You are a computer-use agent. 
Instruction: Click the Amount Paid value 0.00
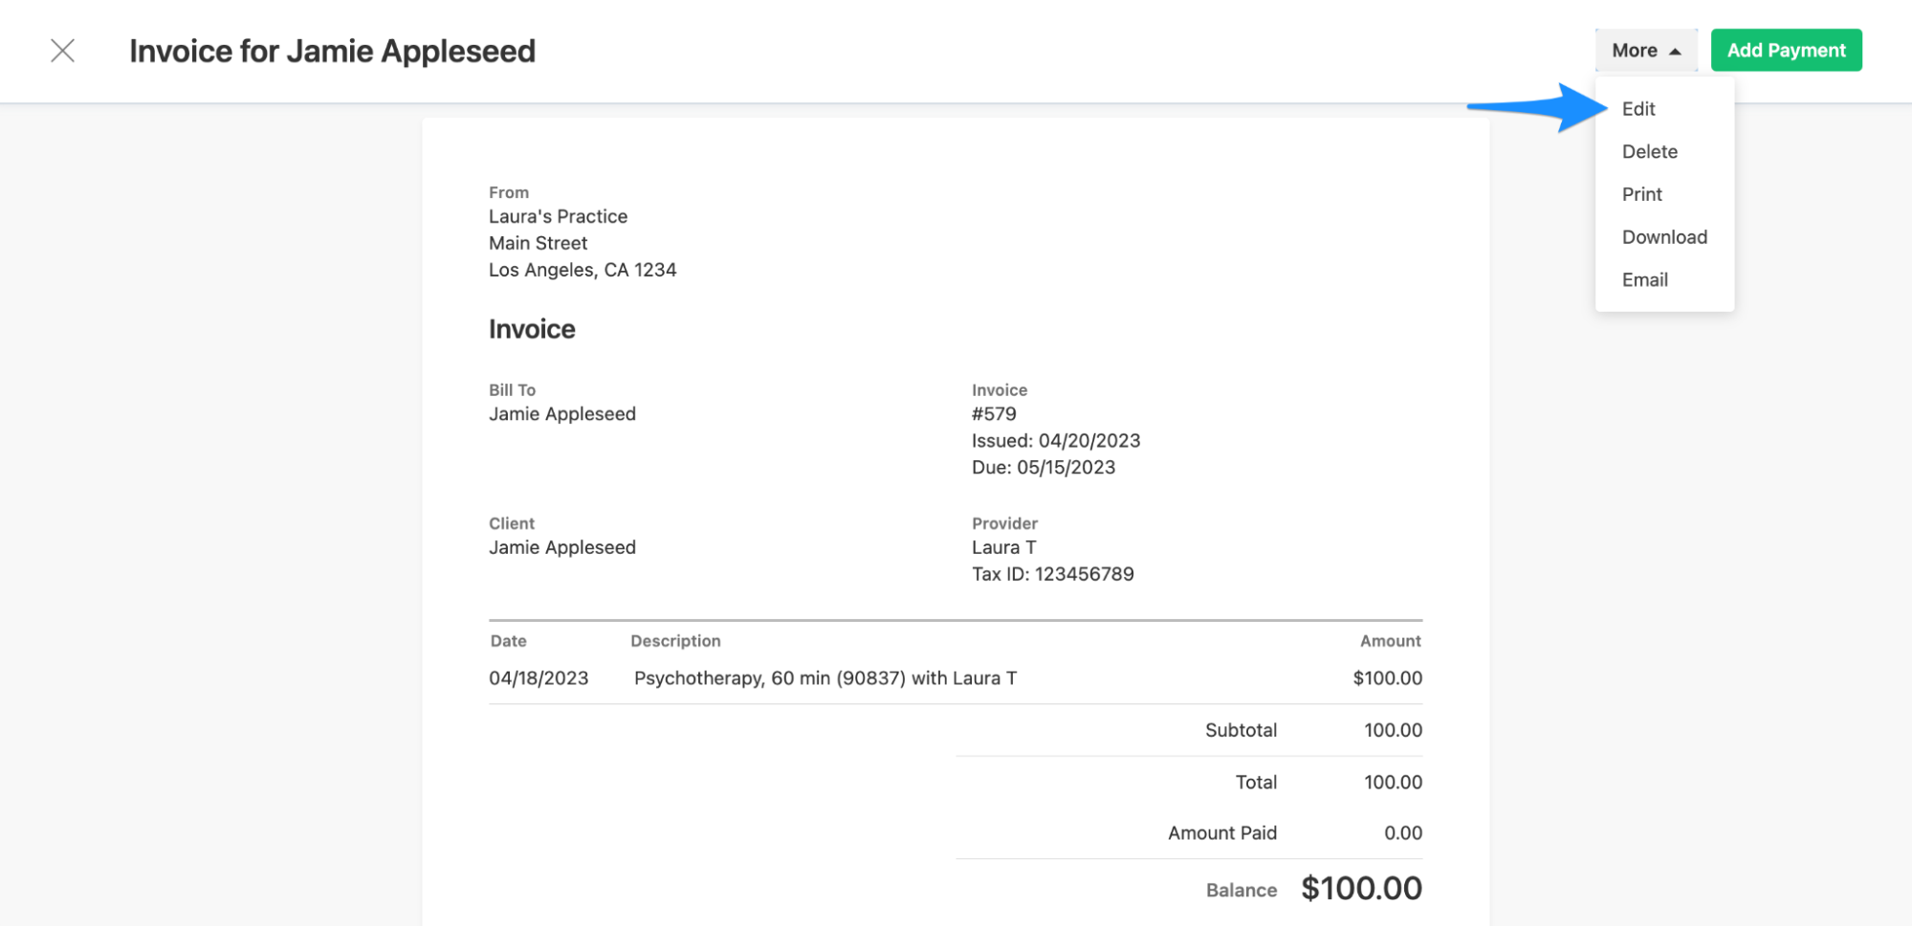[x=1403, y=832]
